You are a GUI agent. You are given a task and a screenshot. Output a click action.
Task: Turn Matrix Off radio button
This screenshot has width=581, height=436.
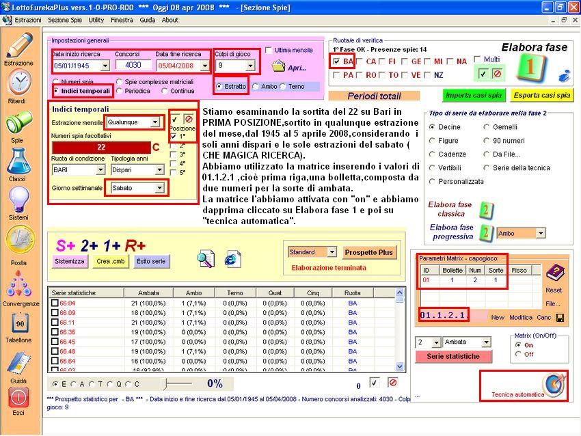click(518, 355)
